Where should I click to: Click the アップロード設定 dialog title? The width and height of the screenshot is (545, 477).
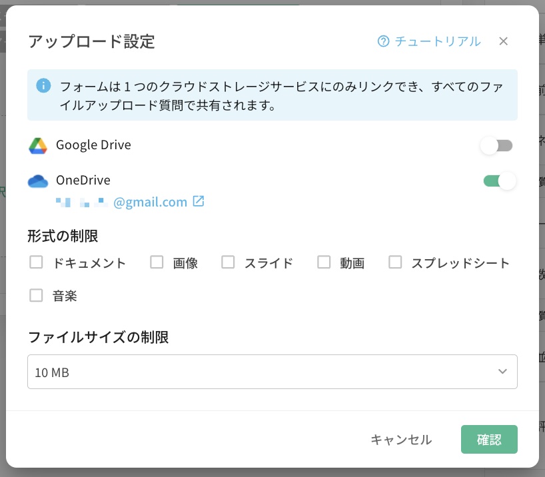click(x=91, y=42)
